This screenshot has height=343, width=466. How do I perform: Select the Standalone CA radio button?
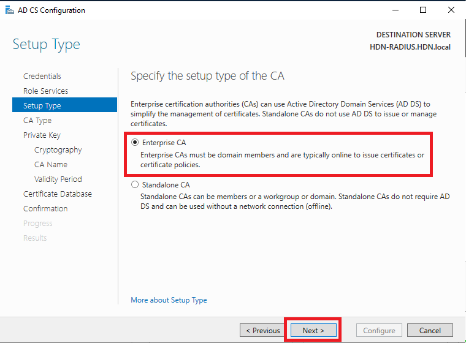(x=135, y=185)
